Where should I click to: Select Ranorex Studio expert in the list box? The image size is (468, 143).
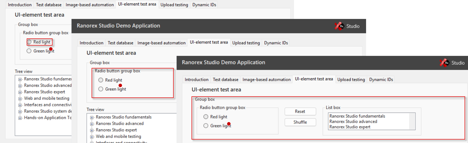[350, 127]
